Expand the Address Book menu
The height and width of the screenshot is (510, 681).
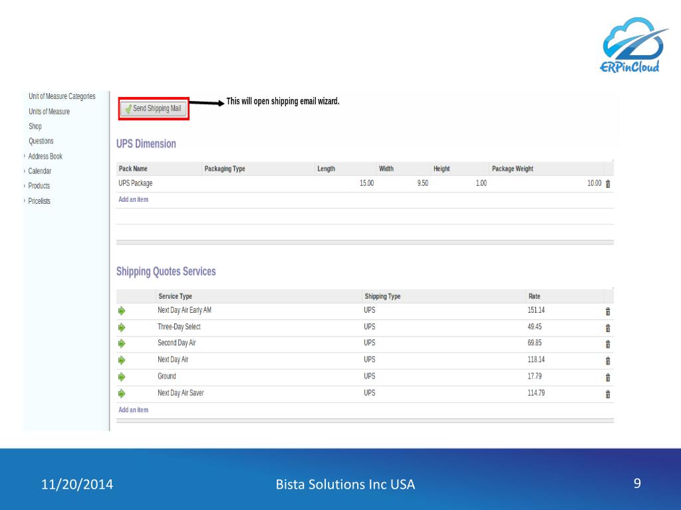coord(25,156)
